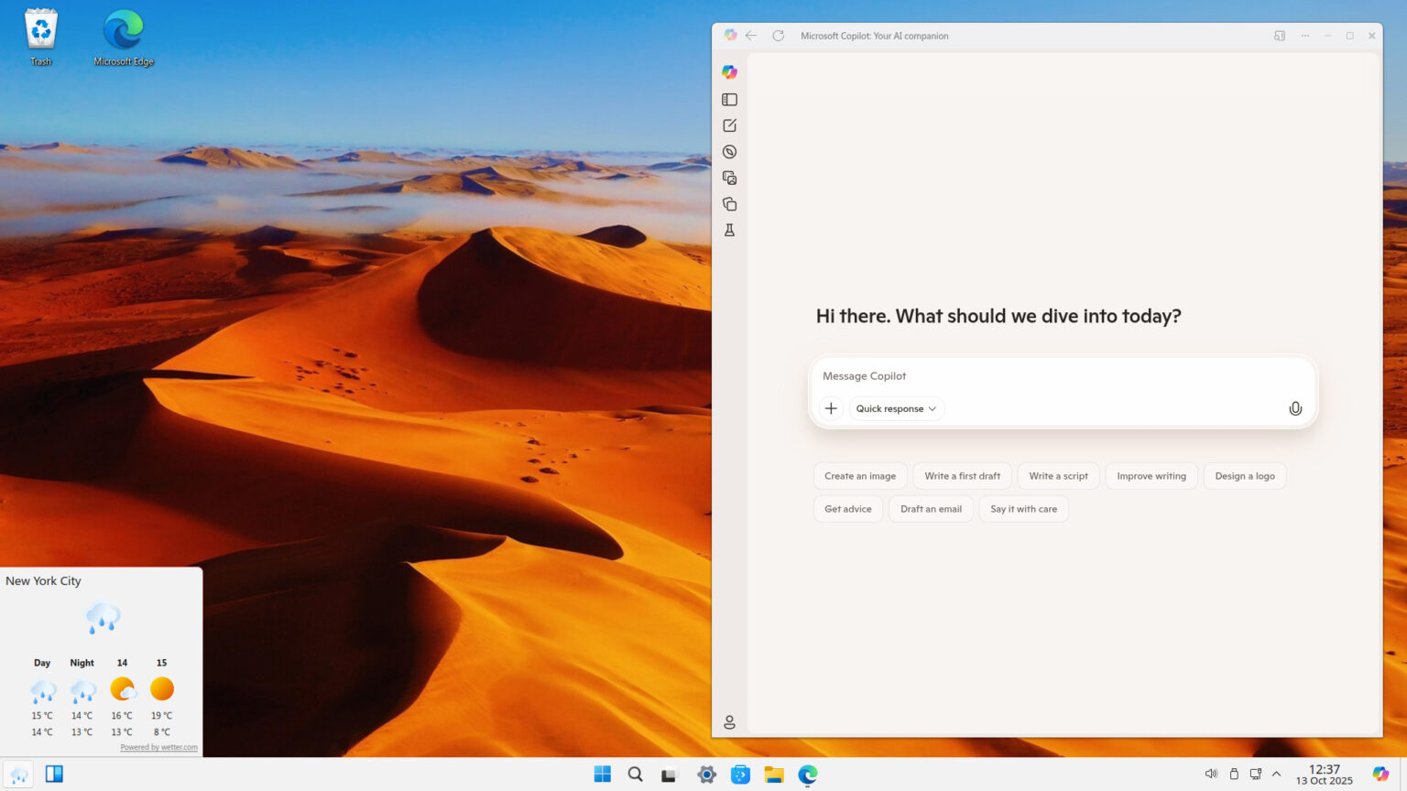Open the image gallery icon in sidebar
Screen dimensions: 1407x791
[x=728, y=178]
